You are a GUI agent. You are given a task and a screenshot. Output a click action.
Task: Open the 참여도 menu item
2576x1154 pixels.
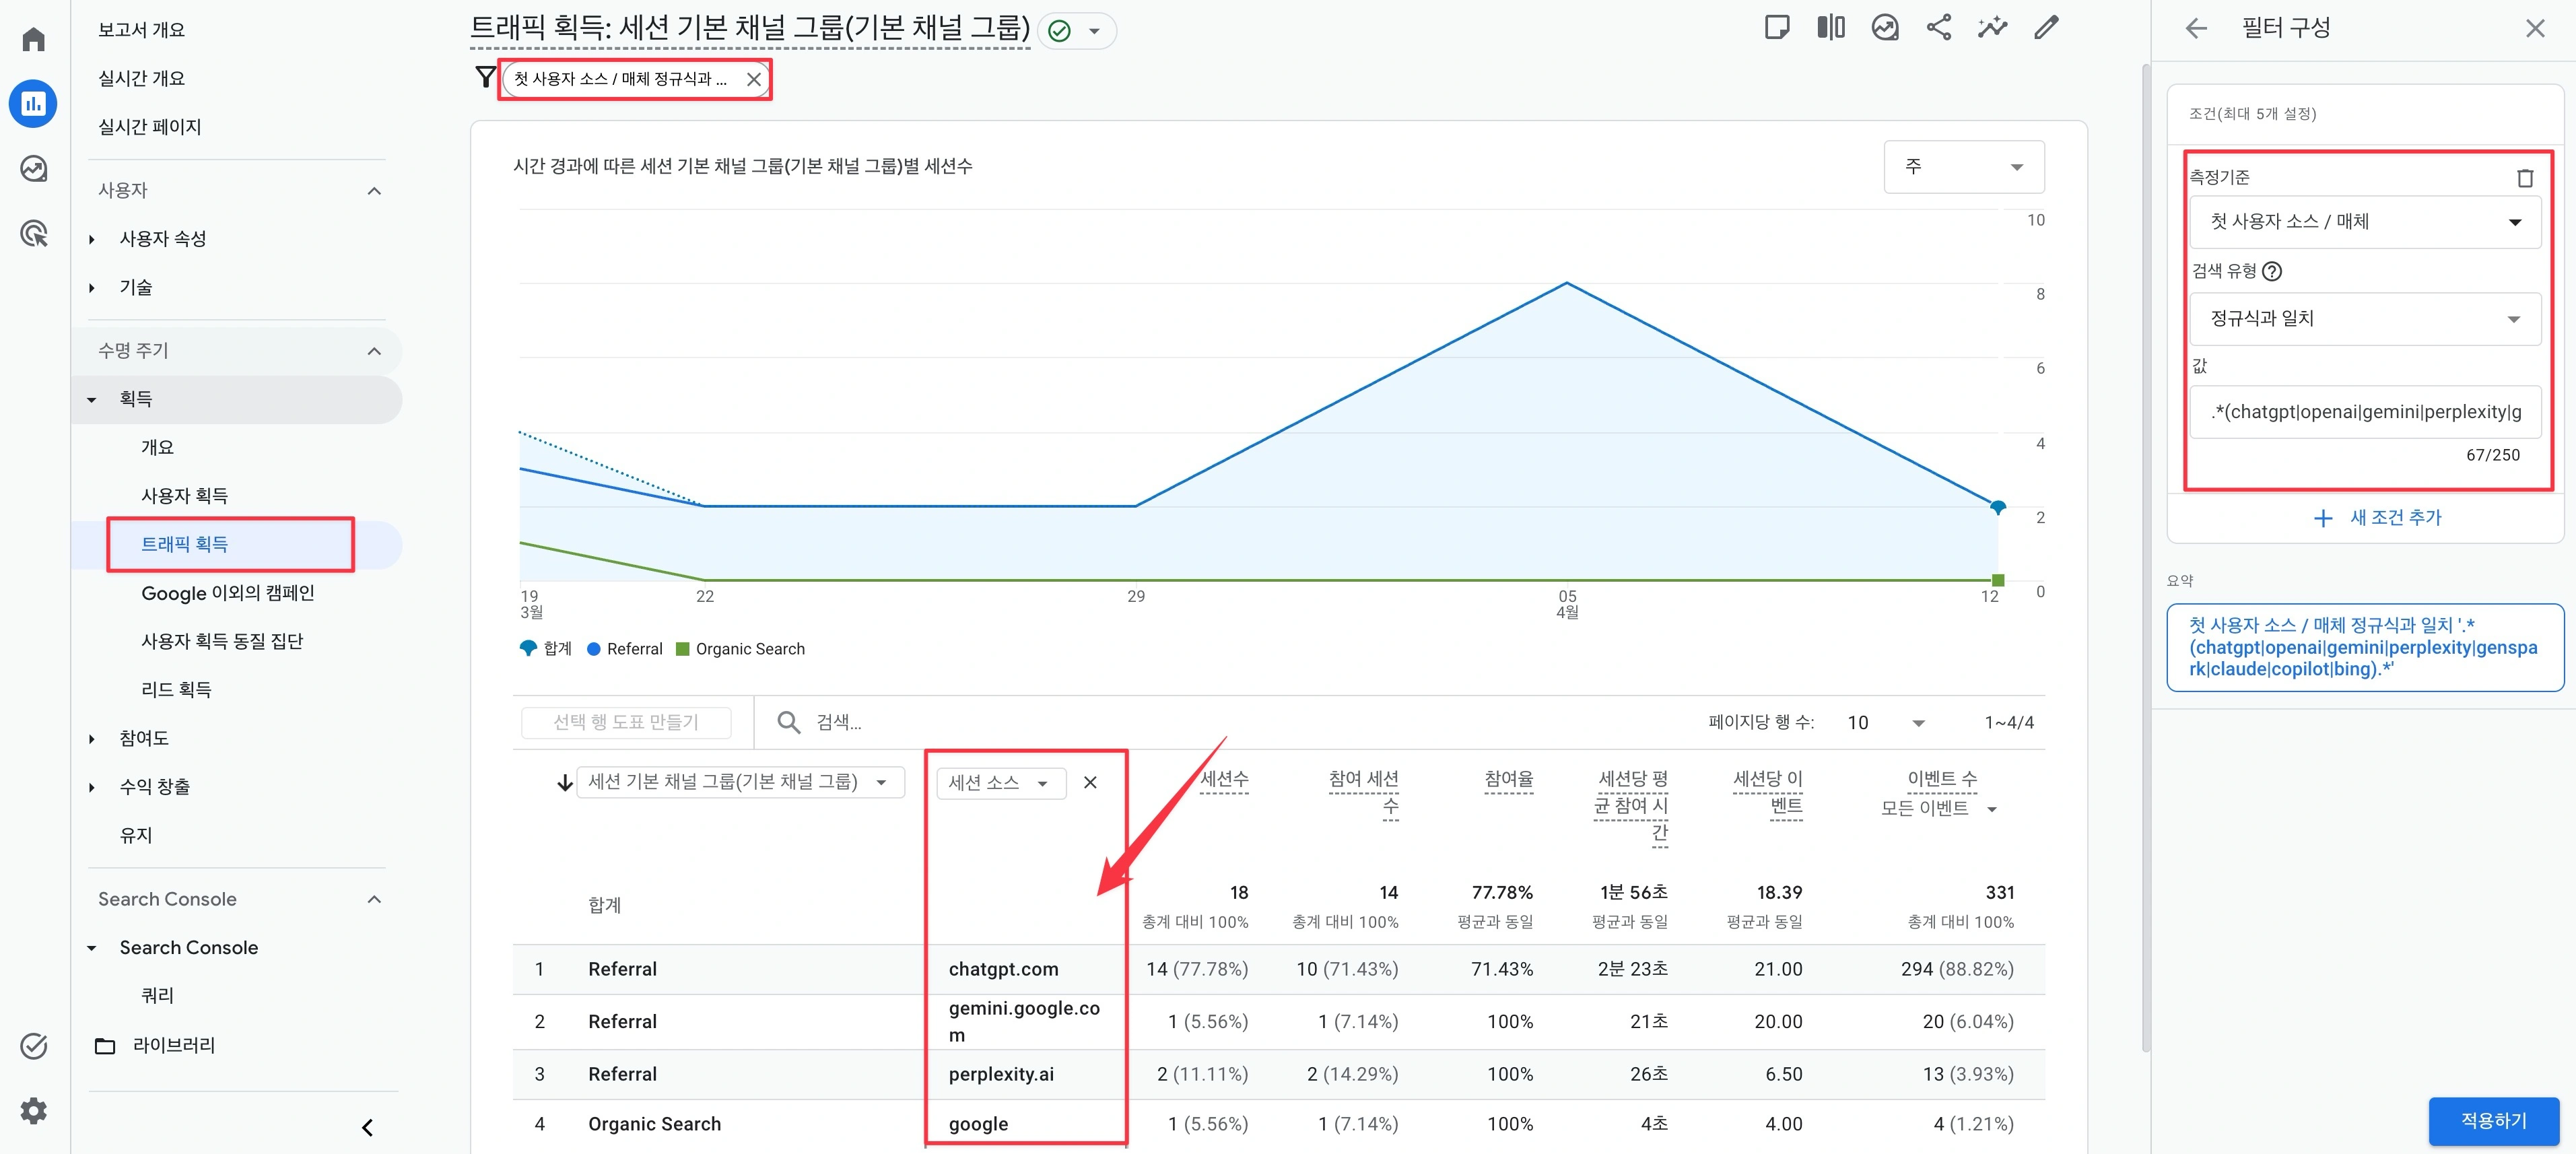(x=144, y=738)
